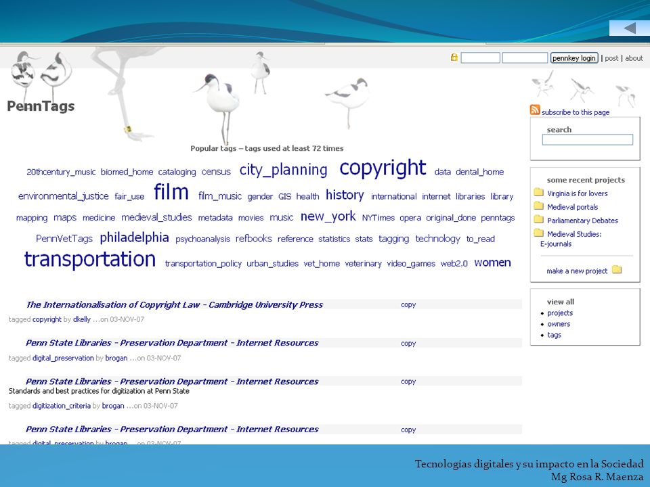
Task: Select the cataloging tag
Action: point(177,172)
